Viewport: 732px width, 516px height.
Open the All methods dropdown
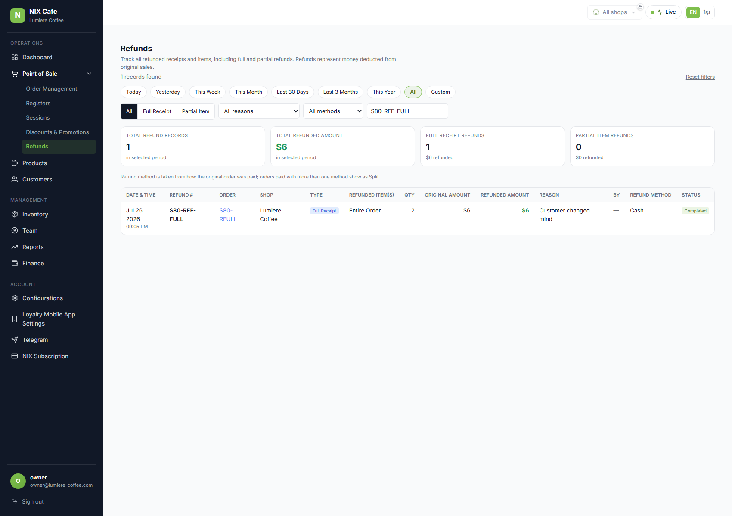tap(333, 111)
